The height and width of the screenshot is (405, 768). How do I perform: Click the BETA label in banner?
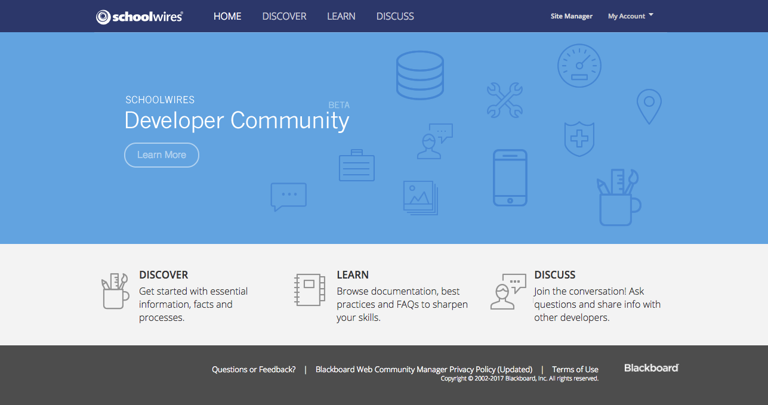coord(339,105)
